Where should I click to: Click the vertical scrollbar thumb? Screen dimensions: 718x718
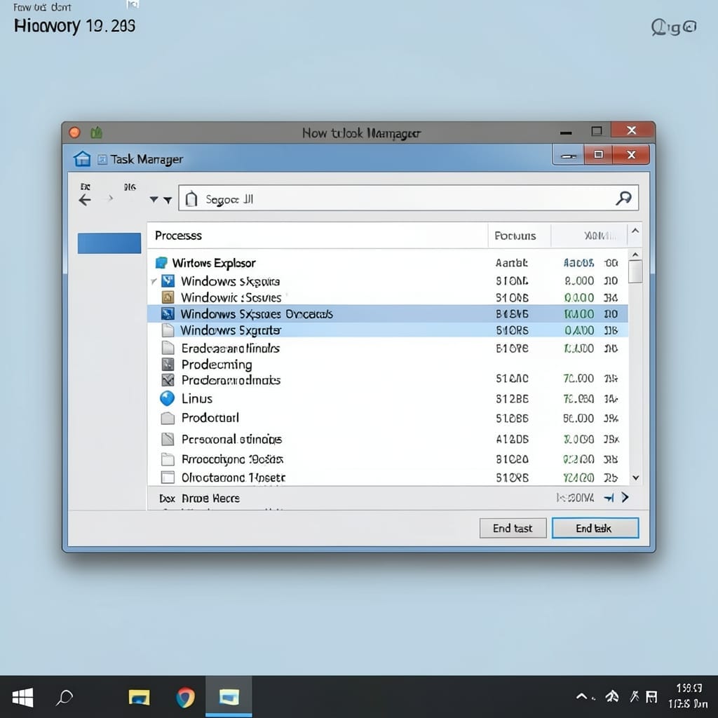click(x=635, y=271)
